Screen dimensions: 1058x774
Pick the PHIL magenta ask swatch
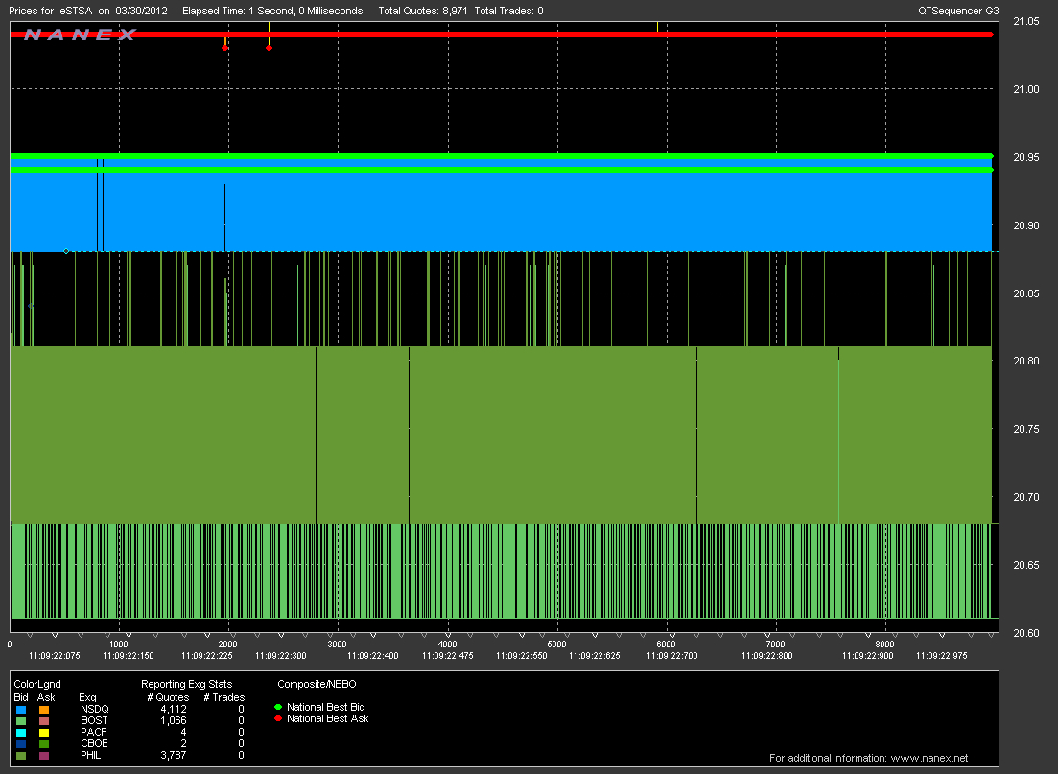coord(42,755)
